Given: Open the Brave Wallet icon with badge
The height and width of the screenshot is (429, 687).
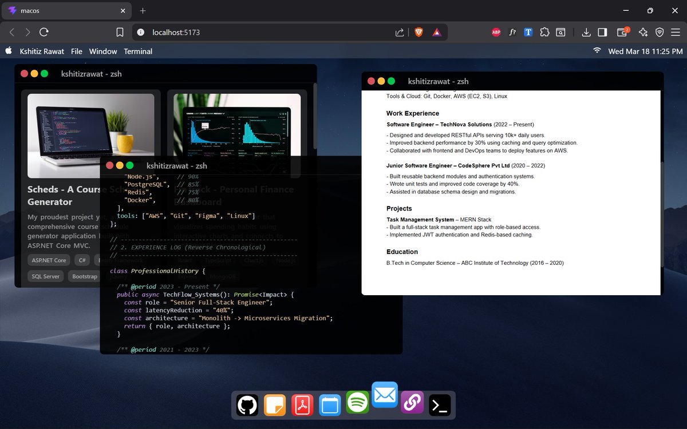Looking at the screenshot, I should pos(622,32).
